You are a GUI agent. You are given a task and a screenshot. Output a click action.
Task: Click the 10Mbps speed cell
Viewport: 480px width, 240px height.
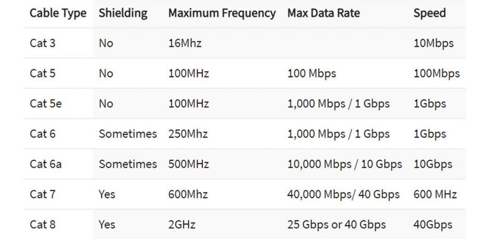[434, 43]
